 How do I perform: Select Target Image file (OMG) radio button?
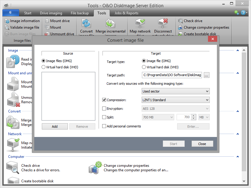click(x=144, y=61)
